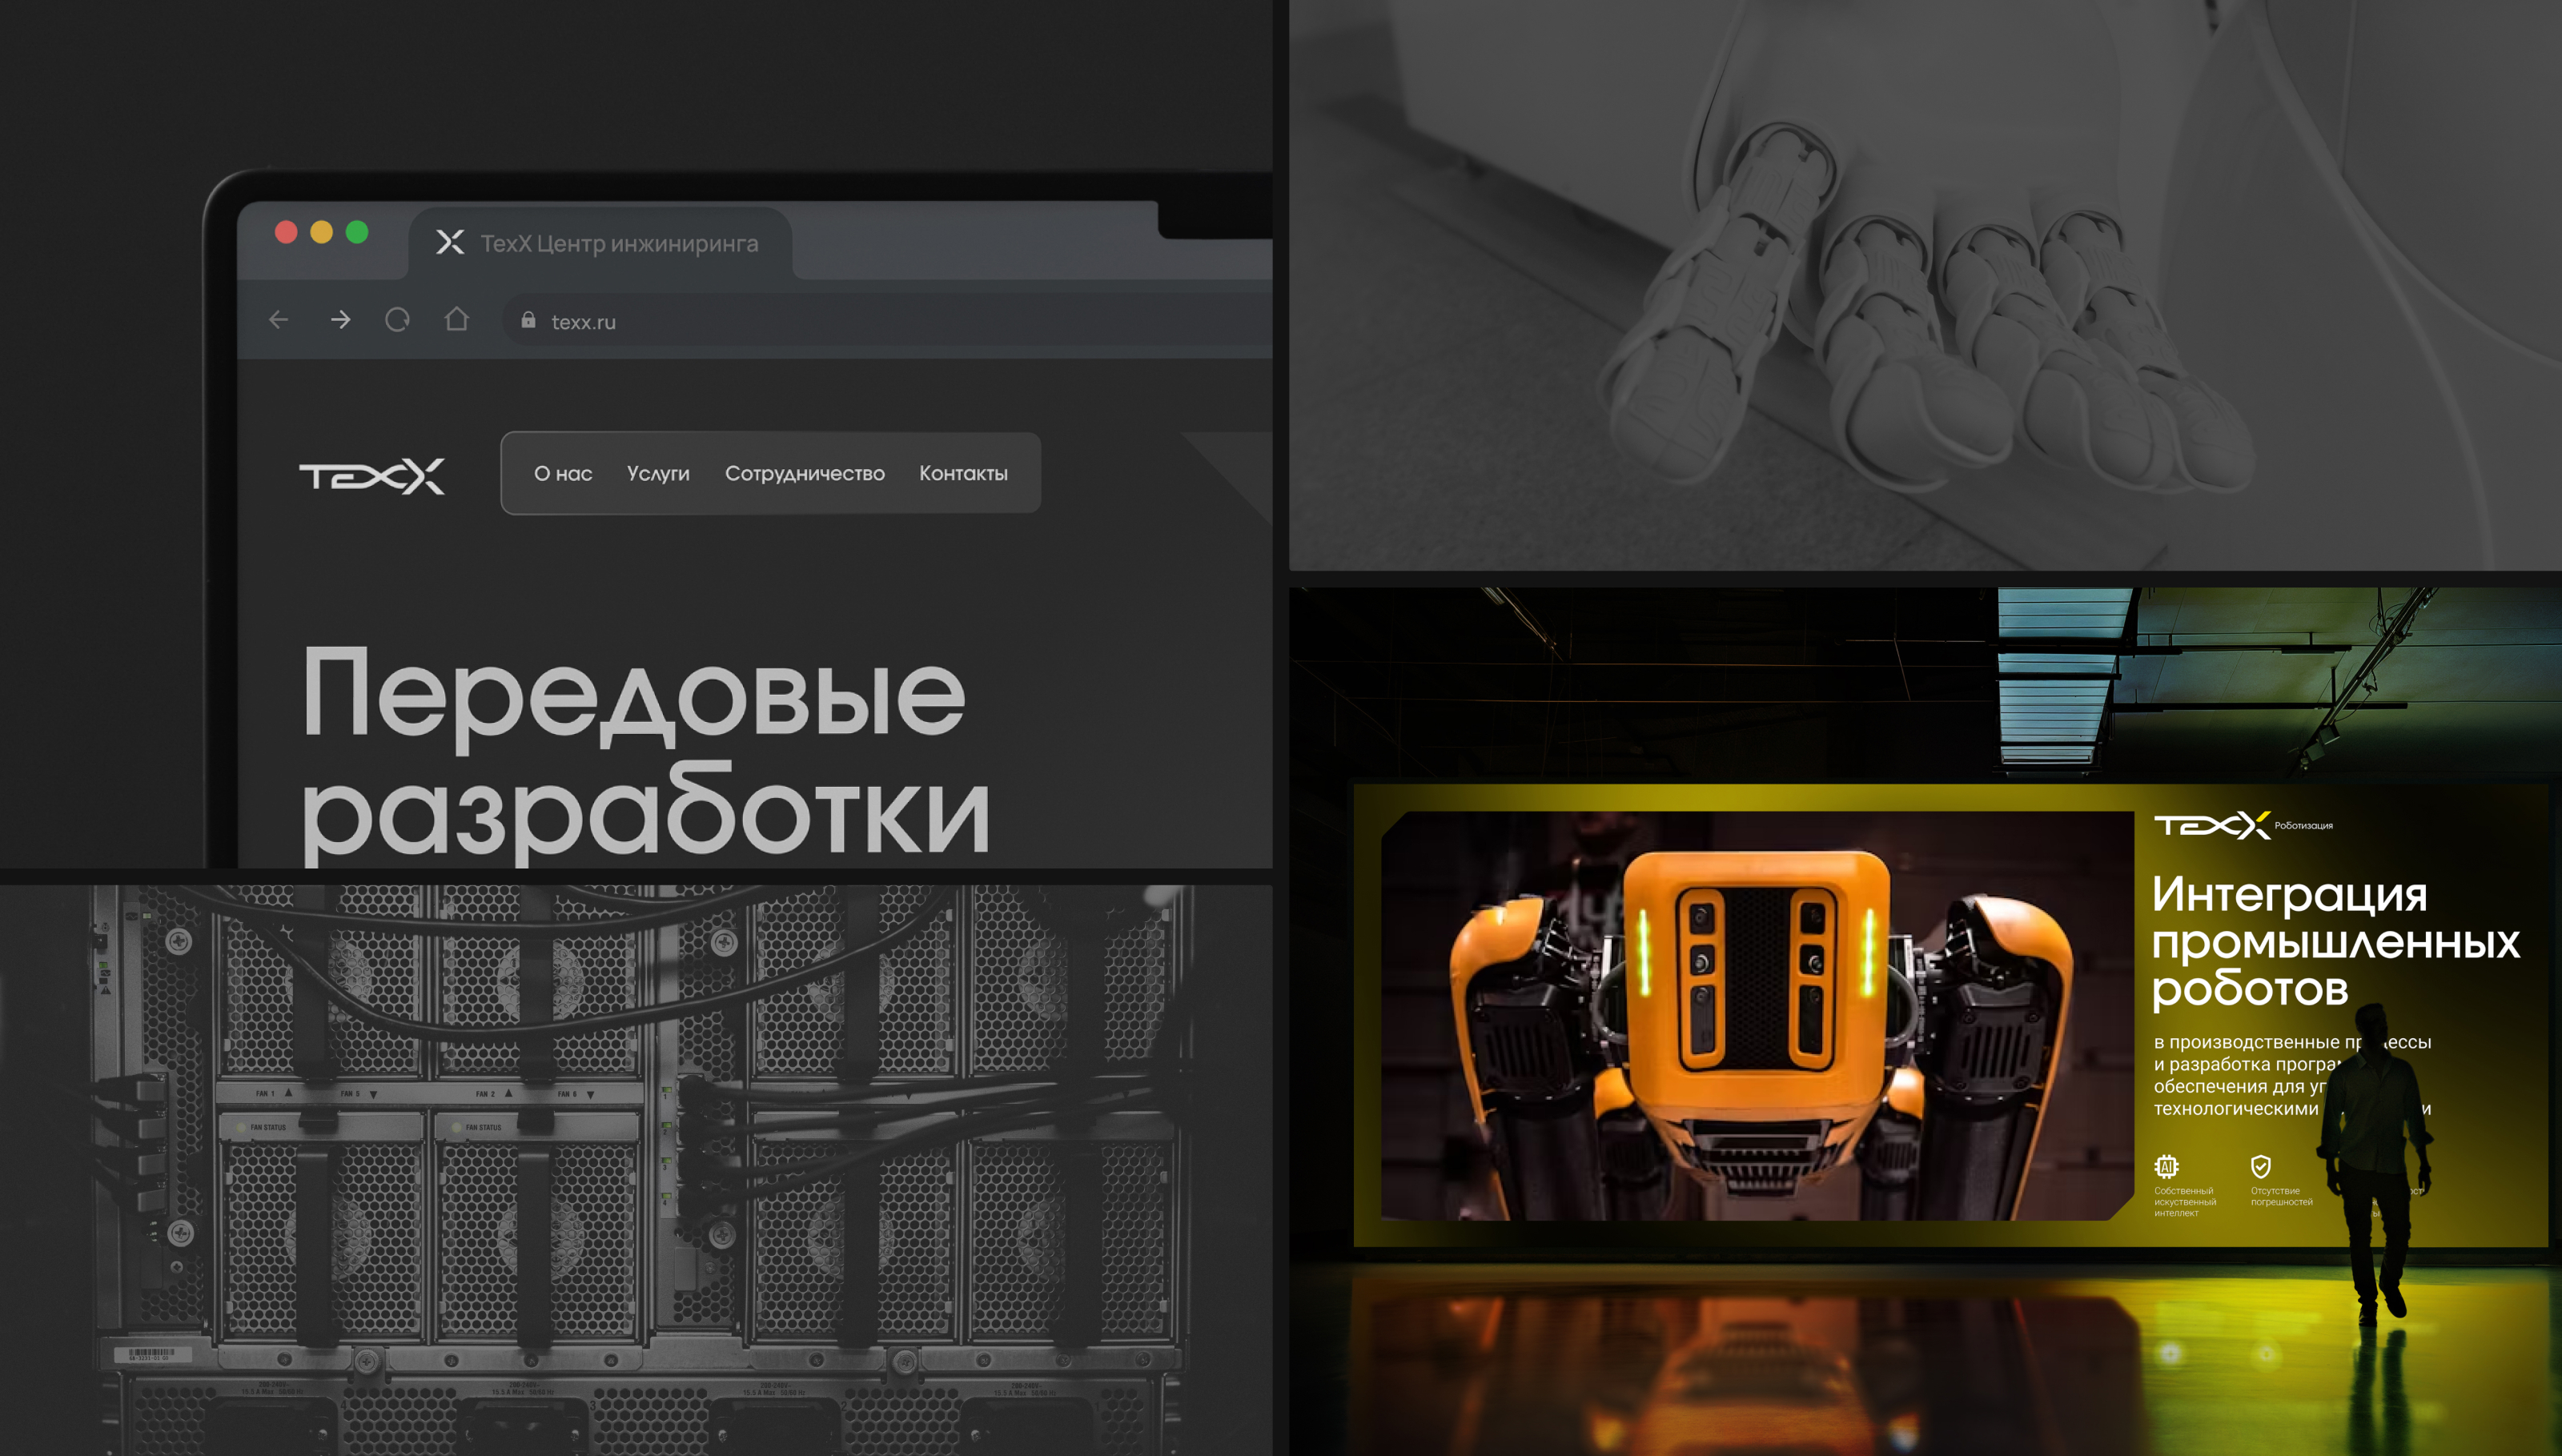Screen dimensions: 2562x1456
Task: Click the green maximize window dot
Action: coord(357,232)
